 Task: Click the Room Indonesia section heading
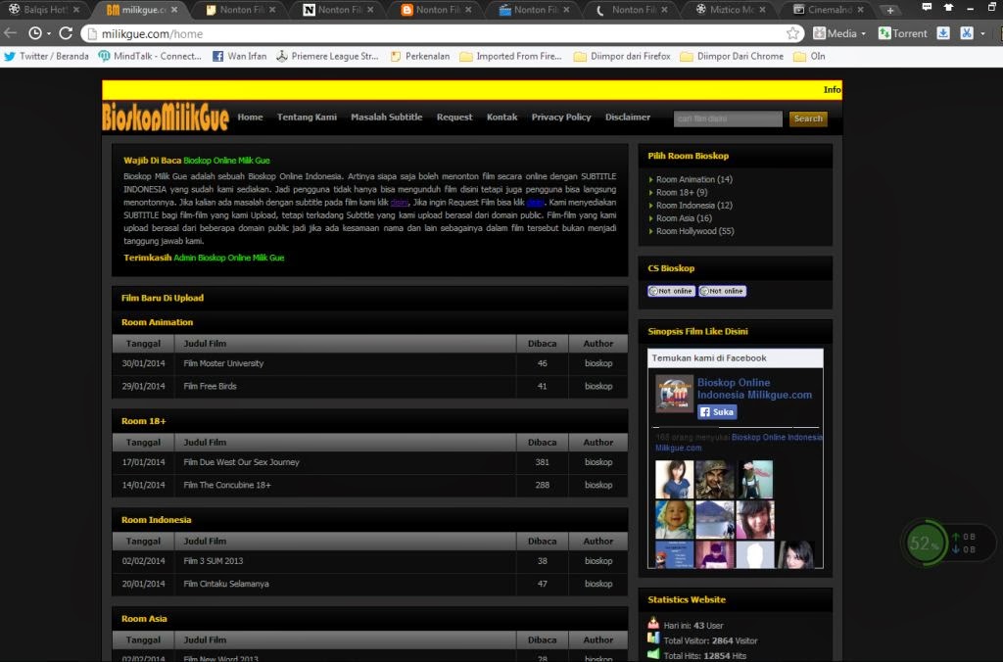point(156,520)
